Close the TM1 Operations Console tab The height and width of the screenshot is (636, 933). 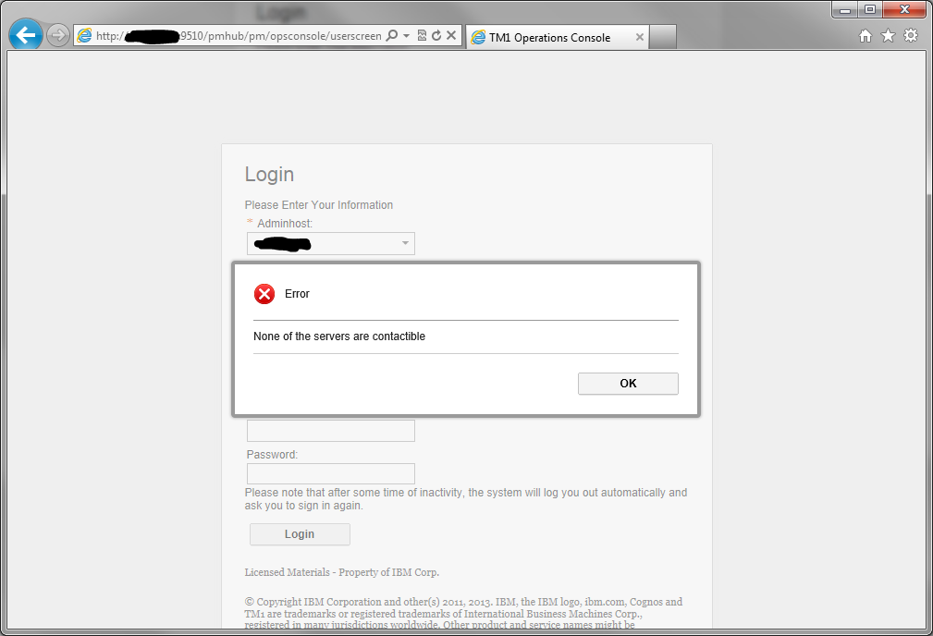[640, 38]
